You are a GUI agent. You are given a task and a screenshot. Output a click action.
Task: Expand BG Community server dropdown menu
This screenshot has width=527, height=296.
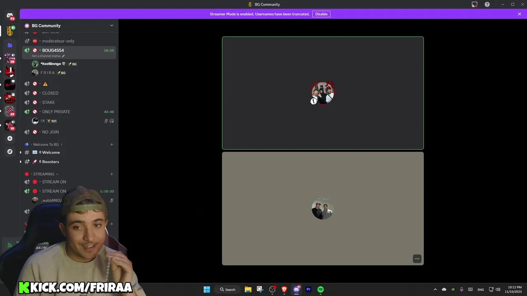click(x=112, y=25)
